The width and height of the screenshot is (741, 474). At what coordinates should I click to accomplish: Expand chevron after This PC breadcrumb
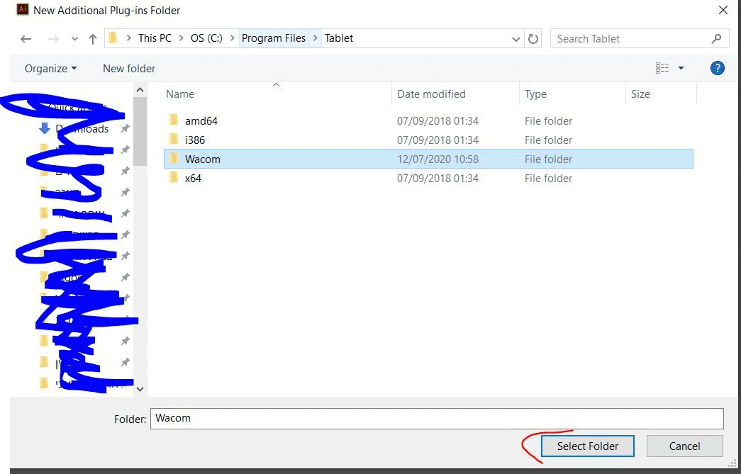(x=181, y=38)
